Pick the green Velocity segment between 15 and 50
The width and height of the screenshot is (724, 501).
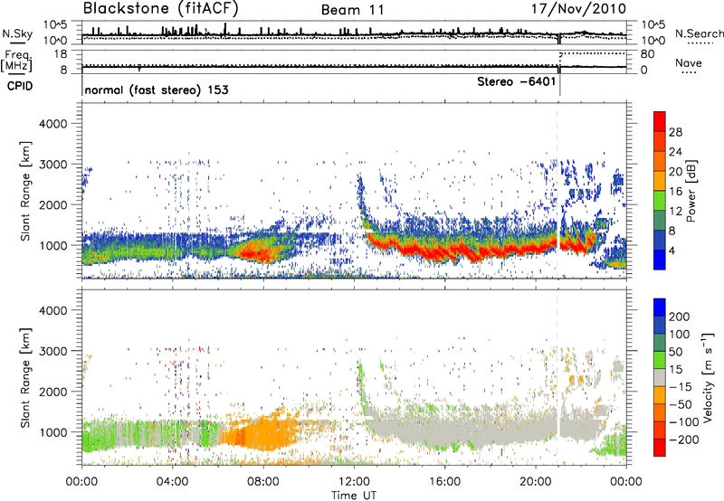tap(660, 360)
